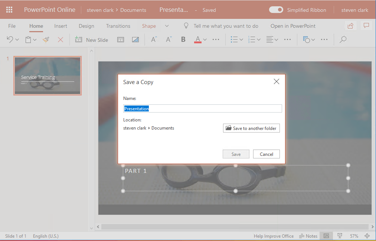Open the Undo dropdown arrow
The height and width of the screenshot is (241, 376).
tap(17, 40)
